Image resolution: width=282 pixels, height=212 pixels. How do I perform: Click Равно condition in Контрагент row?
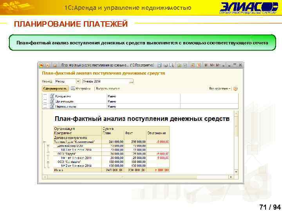tap(112, 96)
